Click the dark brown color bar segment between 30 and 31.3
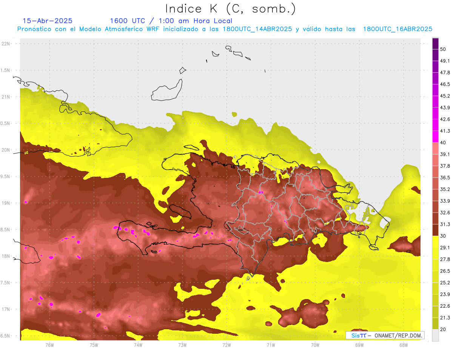 tap(436, 230)
